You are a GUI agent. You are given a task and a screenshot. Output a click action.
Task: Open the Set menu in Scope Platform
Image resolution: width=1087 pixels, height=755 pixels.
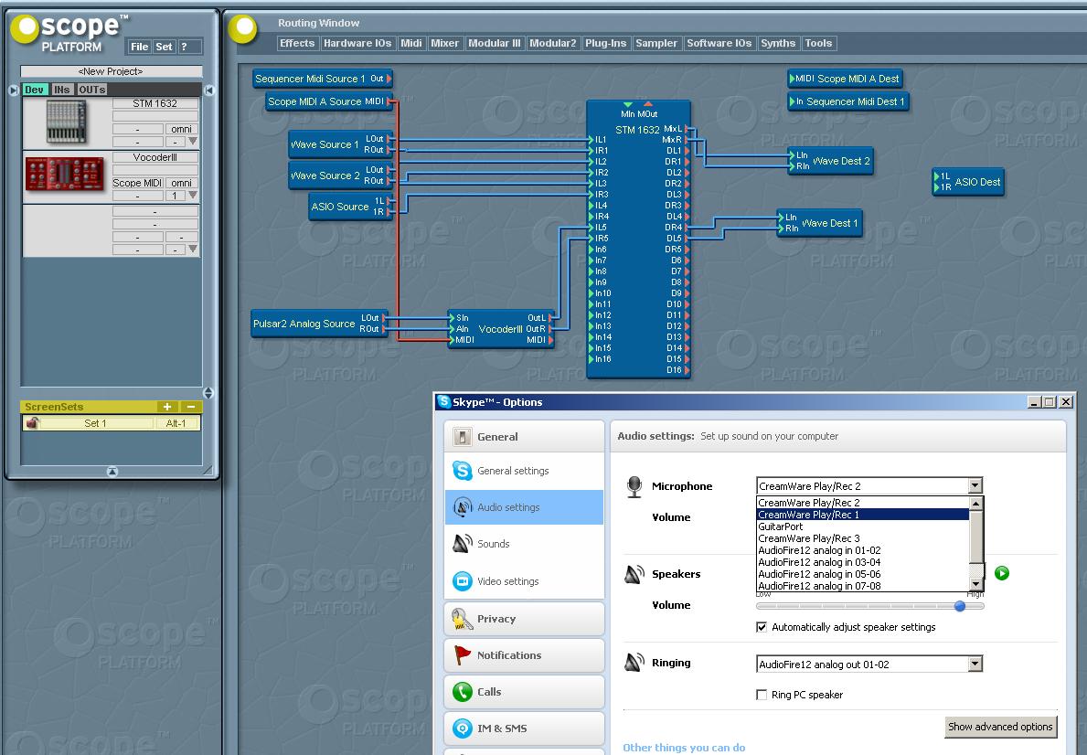point(164,47)
